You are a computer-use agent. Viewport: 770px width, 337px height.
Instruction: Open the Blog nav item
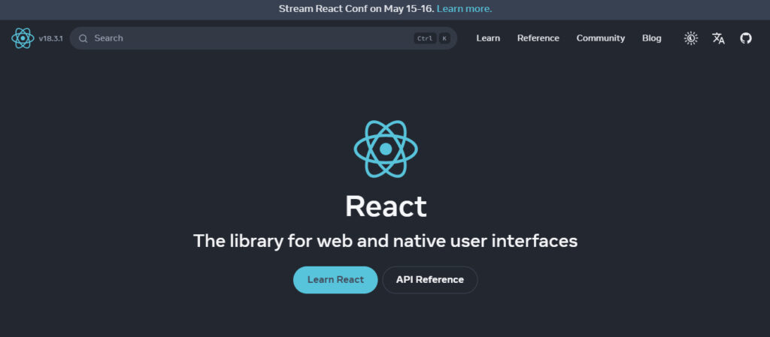[652, 38]
